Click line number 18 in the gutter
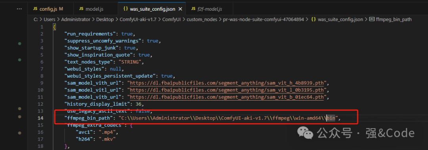This screenshot has height=150, width=428. coord(40,146)
